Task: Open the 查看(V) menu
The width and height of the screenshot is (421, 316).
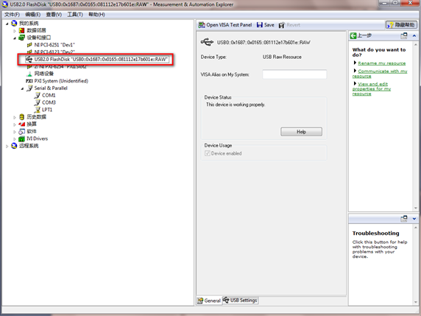Action: click(54, 15)
